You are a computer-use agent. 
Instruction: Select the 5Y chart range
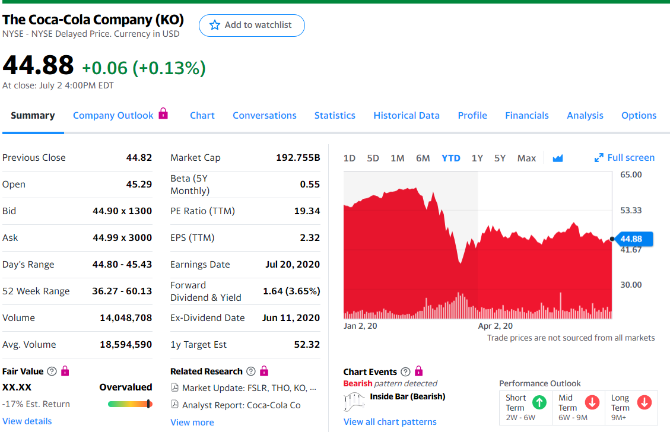500,158
